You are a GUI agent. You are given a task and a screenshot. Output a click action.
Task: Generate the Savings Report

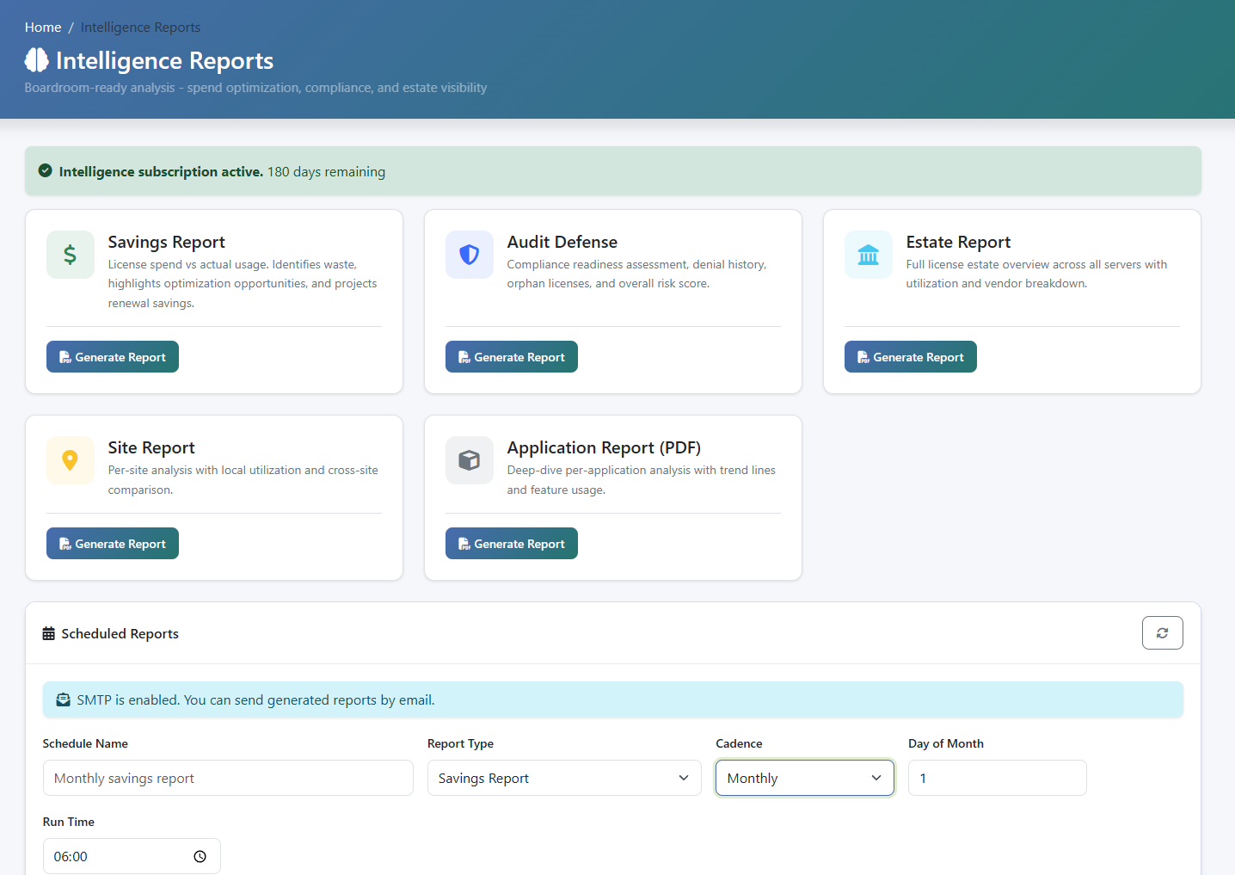click(x=112, y=356)
